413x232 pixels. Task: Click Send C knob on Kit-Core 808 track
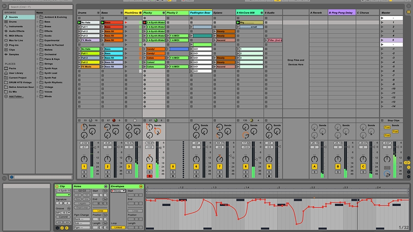[x=246, y=135]
